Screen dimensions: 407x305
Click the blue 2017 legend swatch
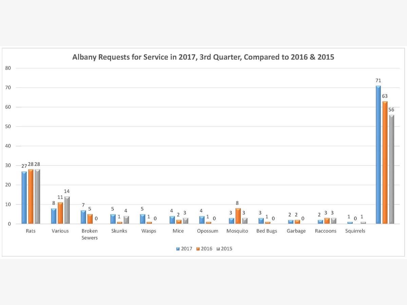(x=178, y=249)
